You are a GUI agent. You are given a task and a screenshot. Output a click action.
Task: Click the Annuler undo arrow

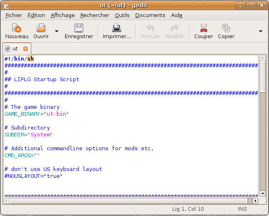pos(150,28)
